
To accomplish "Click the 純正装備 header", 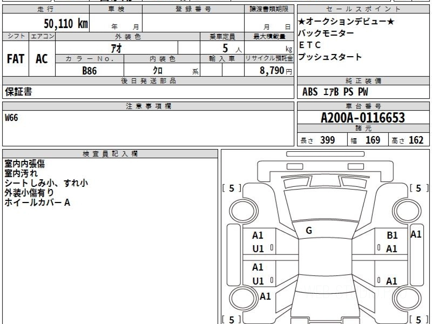I will click(x=364, y=81).
